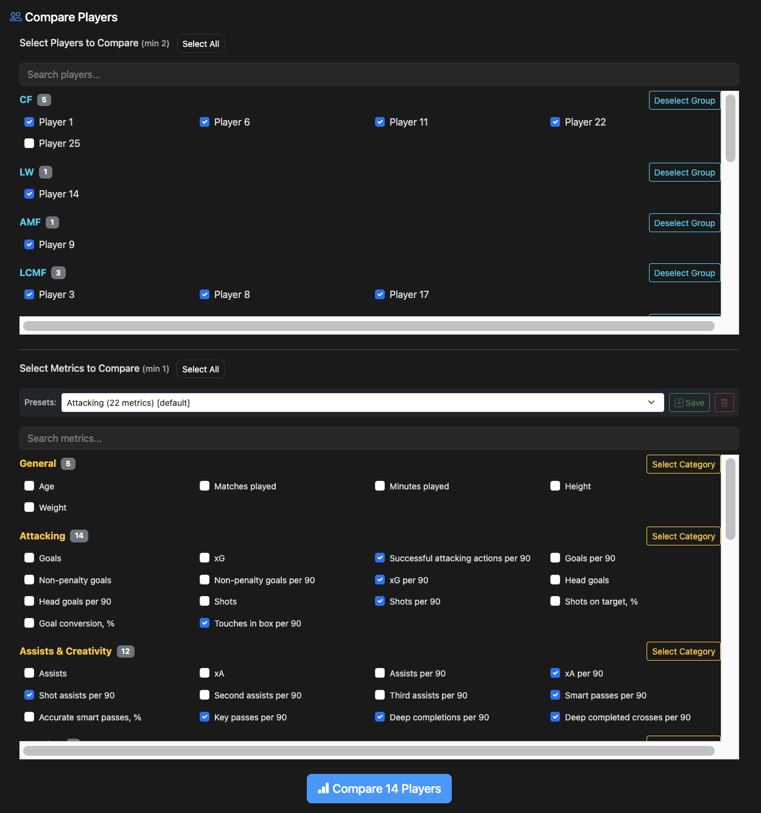Click Compare 14 Players button
The height and width of the screenshot is (813, 761).
379,789
